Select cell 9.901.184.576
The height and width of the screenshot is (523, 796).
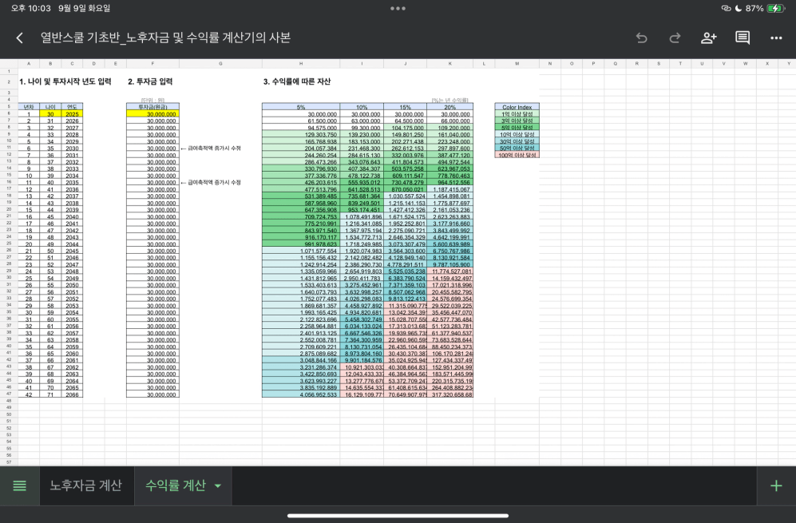click(x=362, y=361)
